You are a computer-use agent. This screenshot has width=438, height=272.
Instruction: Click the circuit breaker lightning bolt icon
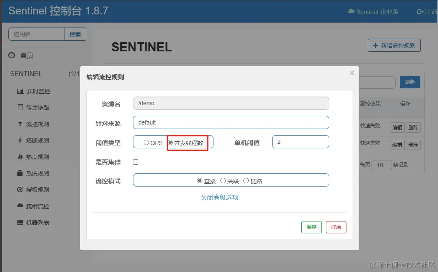coord(20,141)
